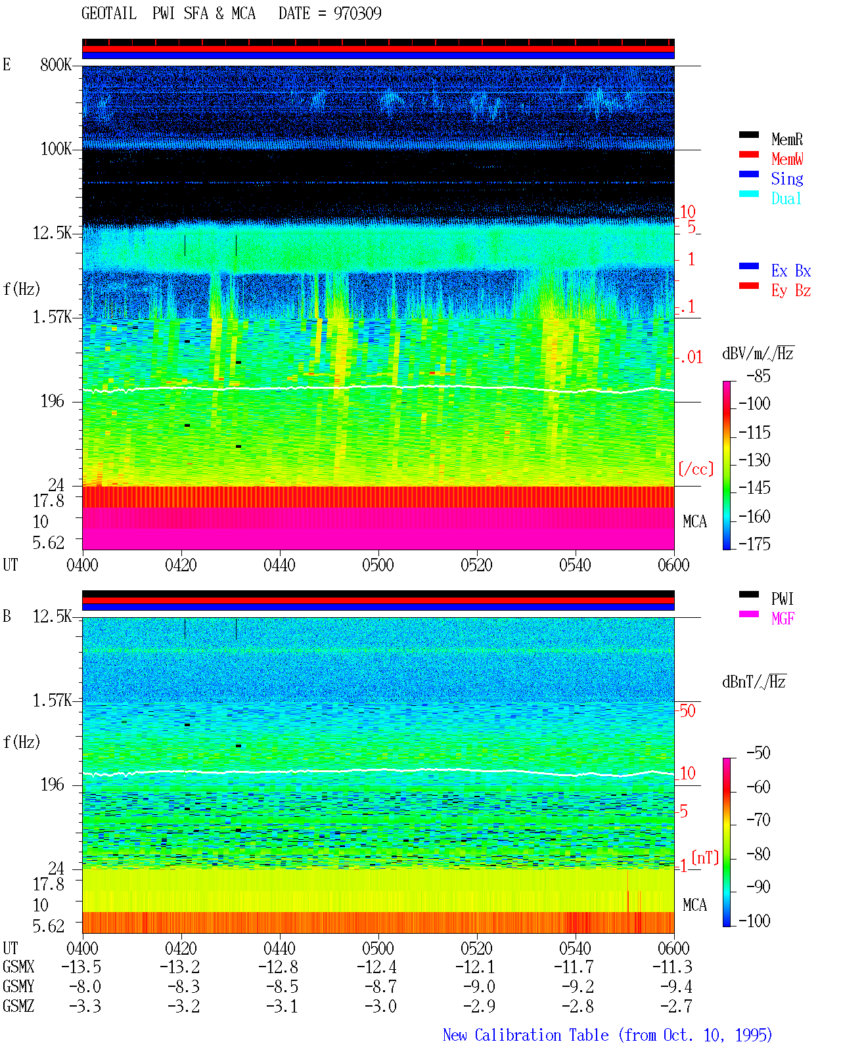Select the "Sing" legend label
This screenshot has width=841, height=1046.
pyautogui.click(x=787, y=179)
